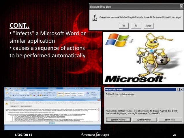Screen dimensions: 184x138
Task: Click the Center alignment icon
Action: 40,95
